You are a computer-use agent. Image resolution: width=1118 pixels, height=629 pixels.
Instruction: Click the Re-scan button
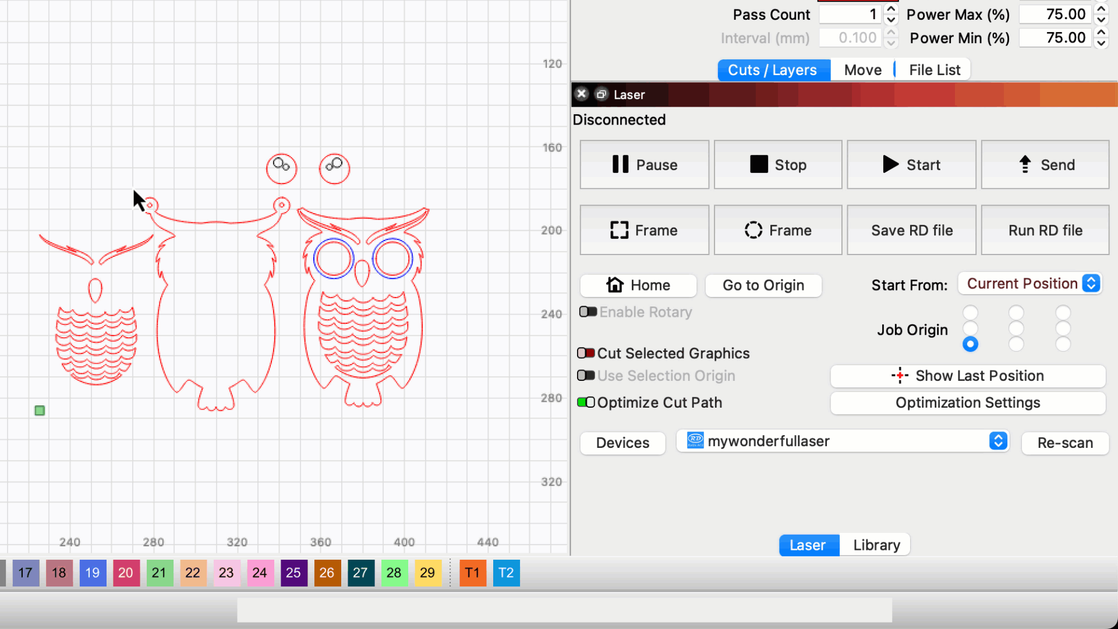point(1065,443)
